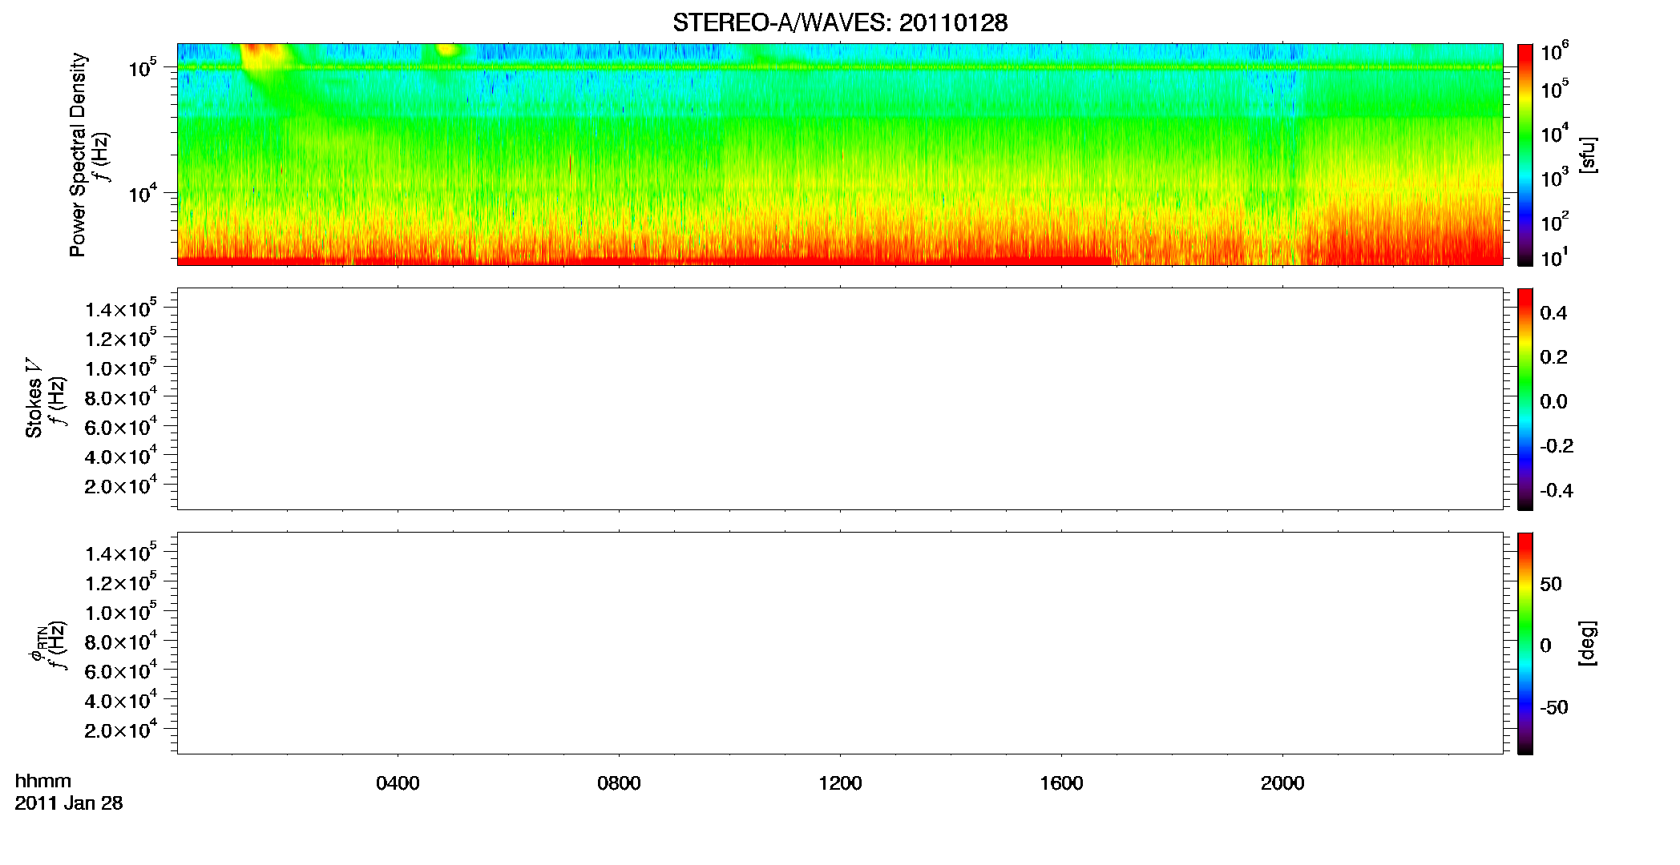Image resolution: width=1680 pixels, height=865 pixels.
Task: Click the 1200 time tick label
Action: pyautogui.click(x=840, y=783)
